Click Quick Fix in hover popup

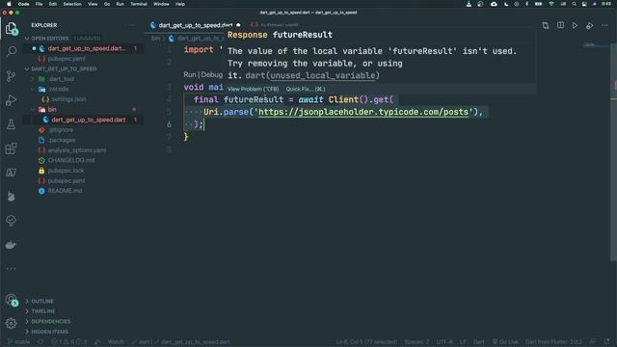click(x=306, y=90)
